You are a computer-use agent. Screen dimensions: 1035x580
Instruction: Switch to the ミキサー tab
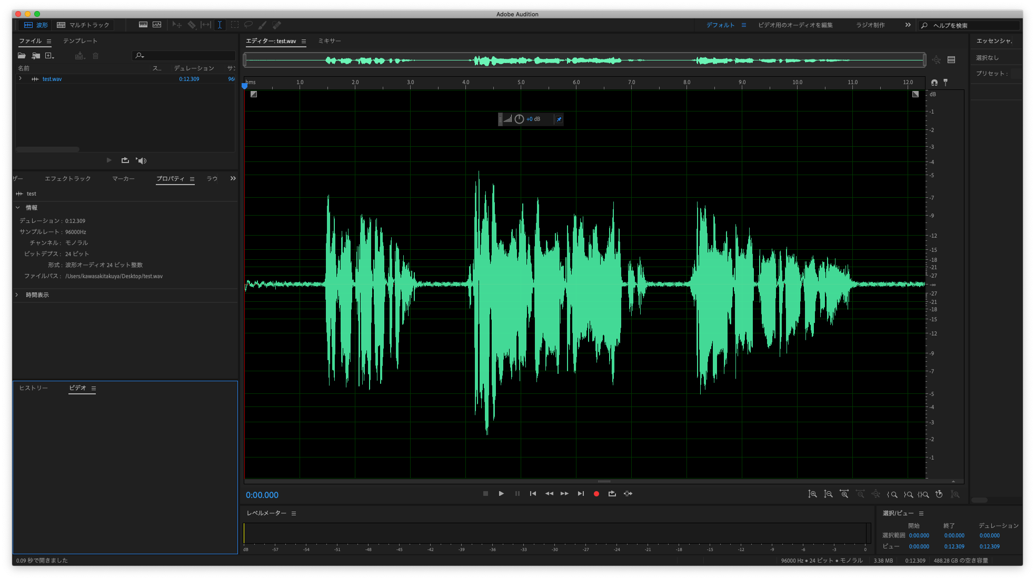click(330, 41)
